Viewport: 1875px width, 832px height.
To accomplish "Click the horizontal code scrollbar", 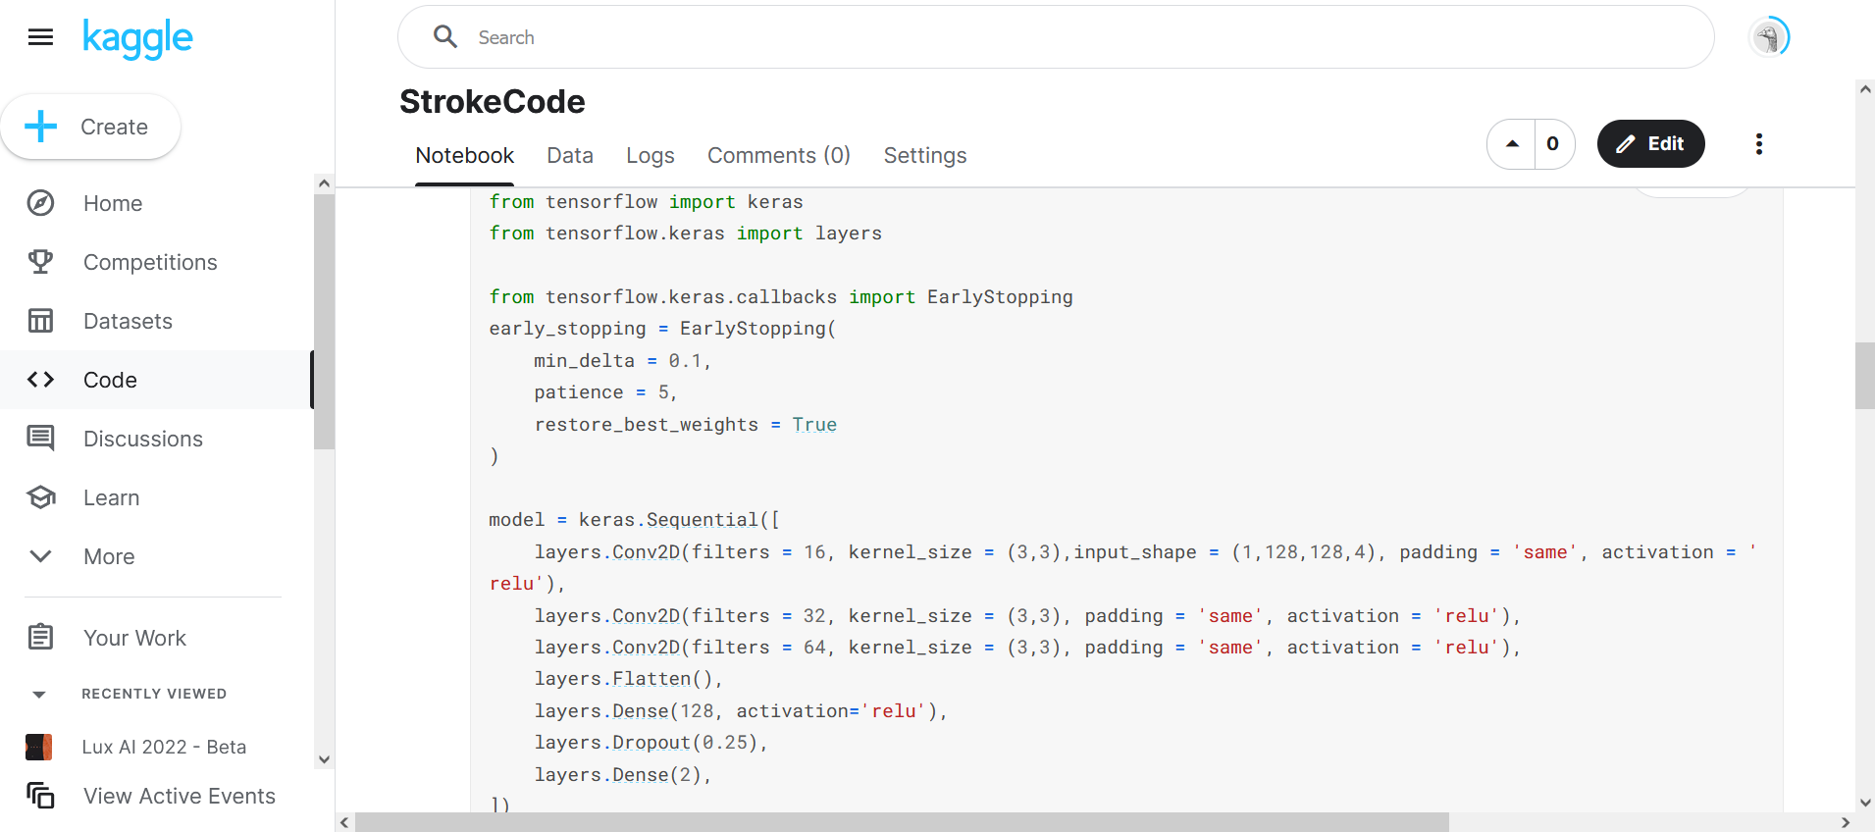I will (902, 822).
